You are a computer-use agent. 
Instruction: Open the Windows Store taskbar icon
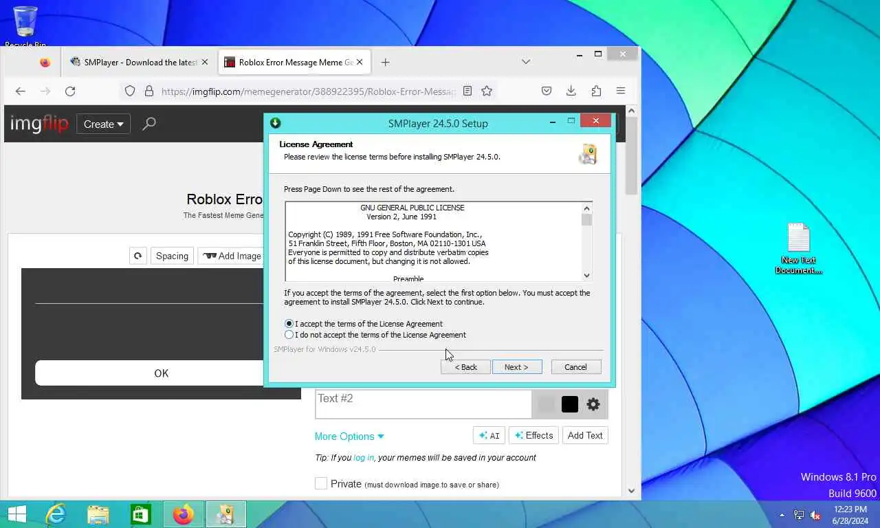tap(141, 514)
